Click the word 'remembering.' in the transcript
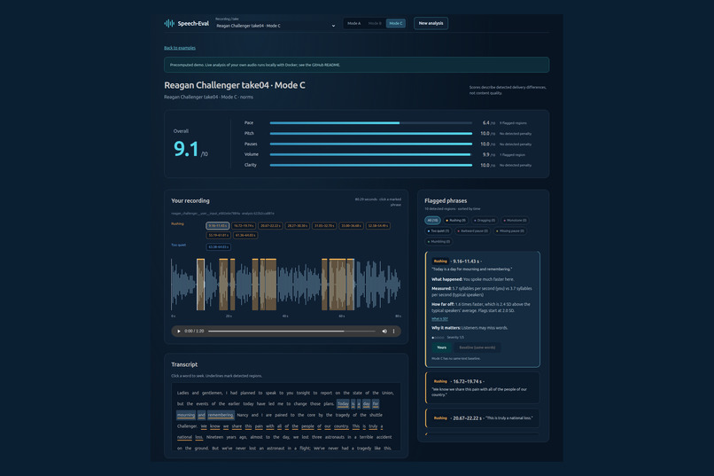This screenshot has height=476, width=714. (221, 415)
